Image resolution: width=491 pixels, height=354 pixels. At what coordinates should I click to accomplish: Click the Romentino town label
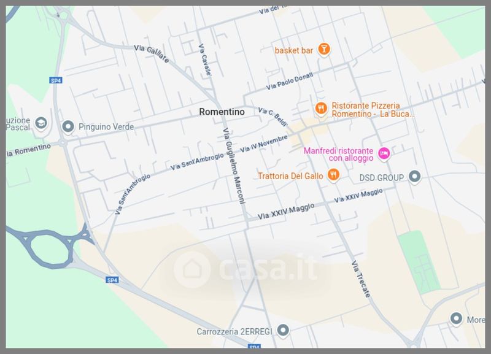point(222,112)
